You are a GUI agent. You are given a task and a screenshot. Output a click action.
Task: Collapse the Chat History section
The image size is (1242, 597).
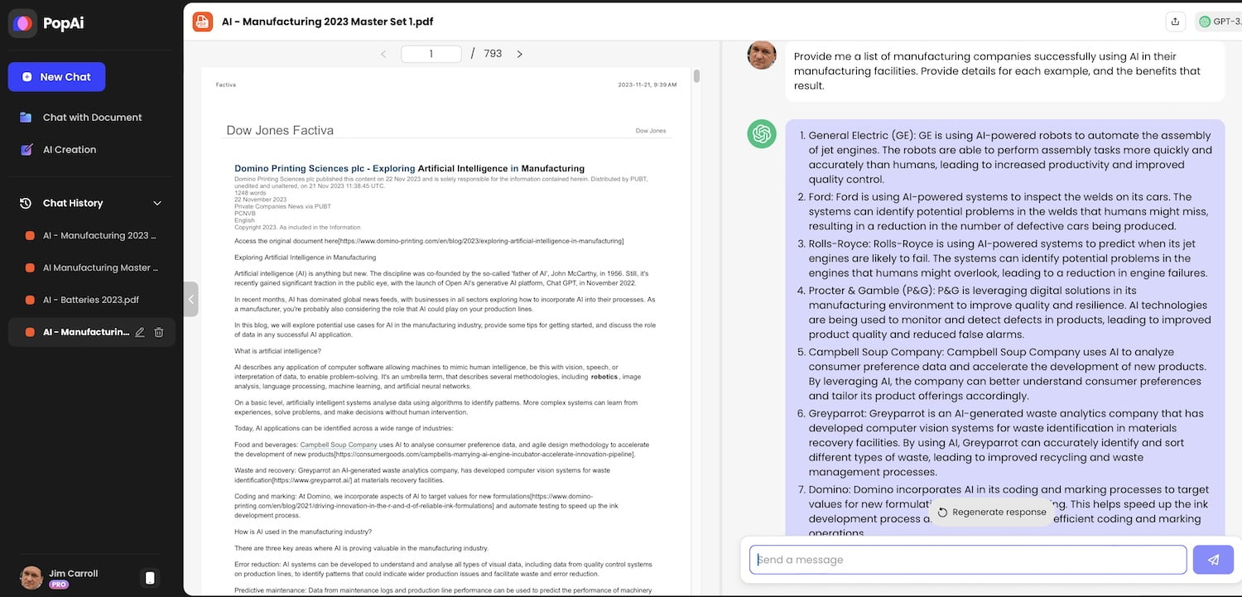(x=157, y=203)
